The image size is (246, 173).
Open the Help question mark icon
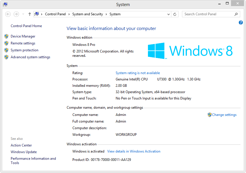click(x=241, y=22)
